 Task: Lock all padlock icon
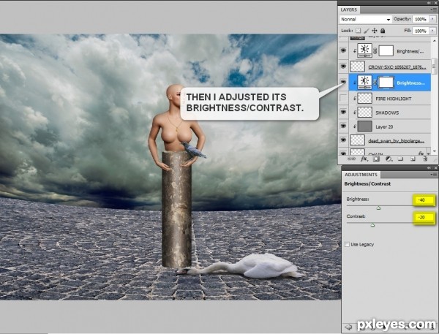383,31
